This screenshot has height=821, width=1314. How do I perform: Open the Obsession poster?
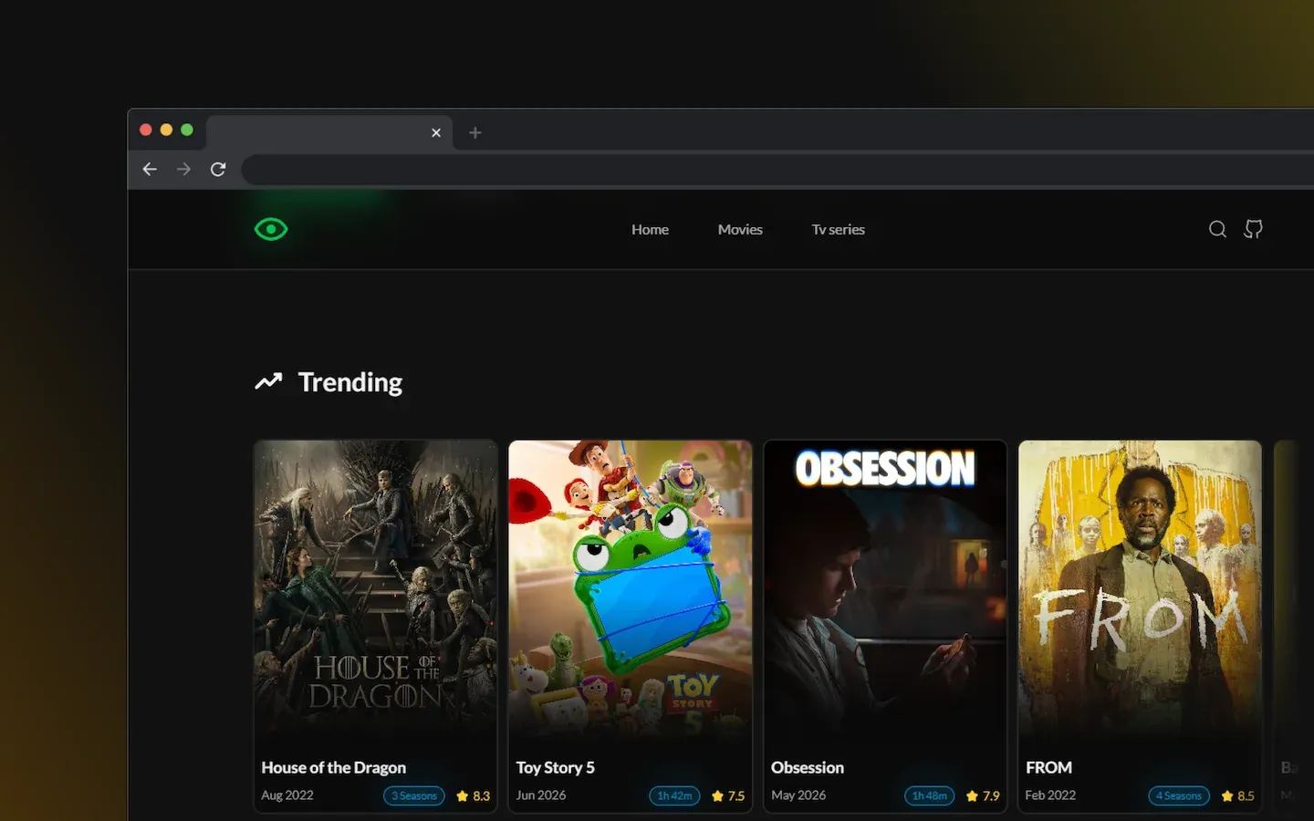click(885, 589)
